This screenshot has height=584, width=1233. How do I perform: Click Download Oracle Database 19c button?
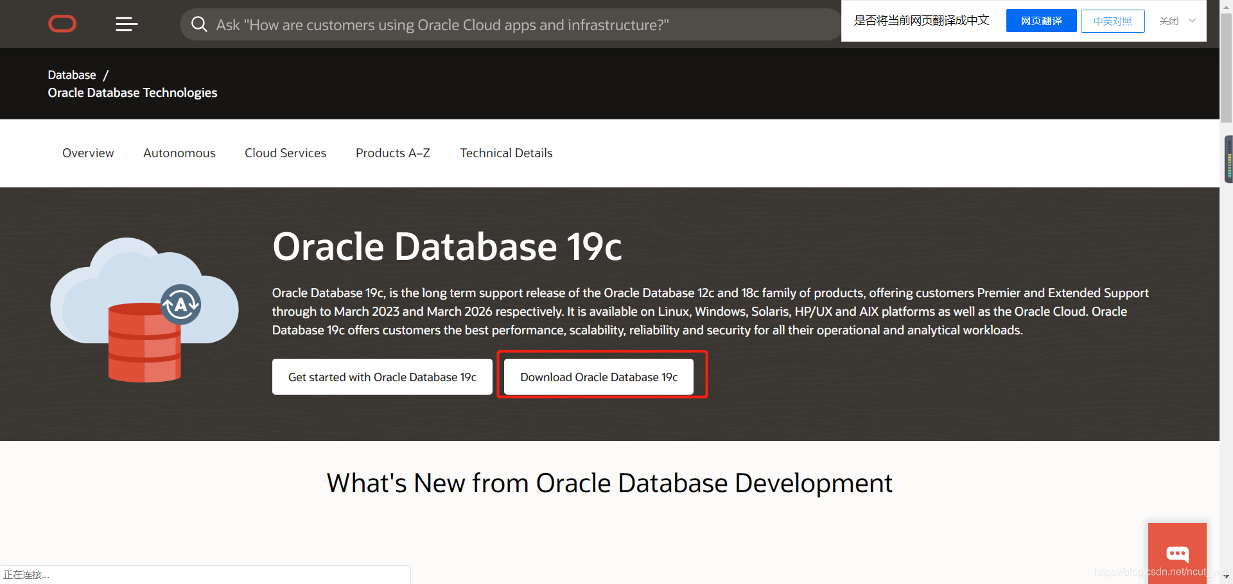coord(599,377)
